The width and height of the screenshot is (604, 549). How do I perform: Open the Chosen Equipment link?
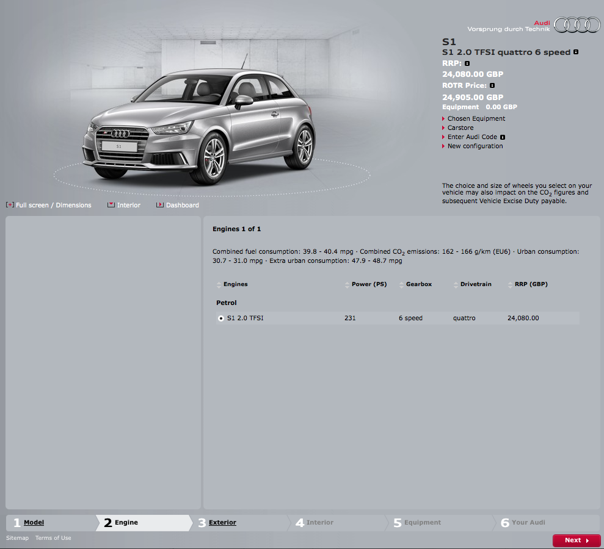476,119
